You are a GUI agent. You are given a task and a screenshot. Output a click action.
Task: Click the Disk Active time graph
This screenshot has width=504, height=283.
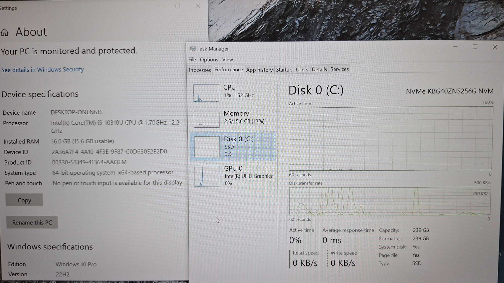point(391,139)
